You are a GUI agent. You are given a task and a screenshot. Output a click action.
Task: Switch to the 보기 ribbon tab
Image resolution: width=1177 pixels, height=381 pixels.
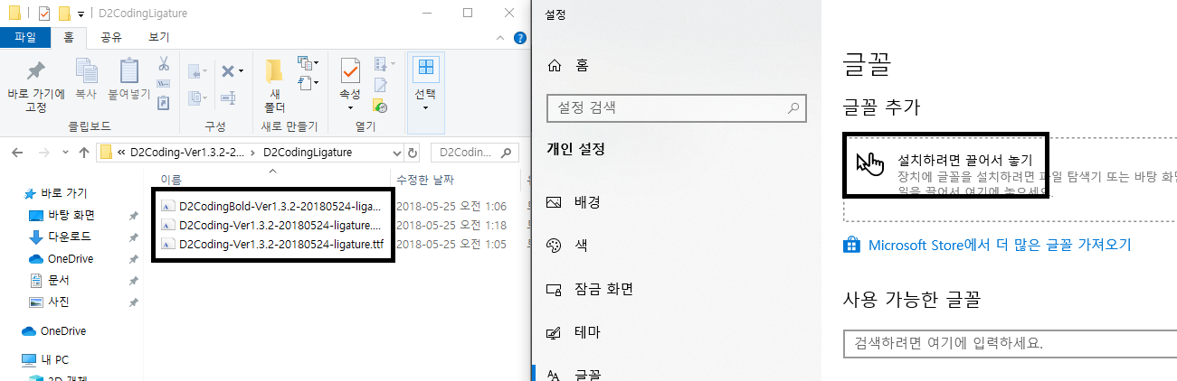[158, 37]
